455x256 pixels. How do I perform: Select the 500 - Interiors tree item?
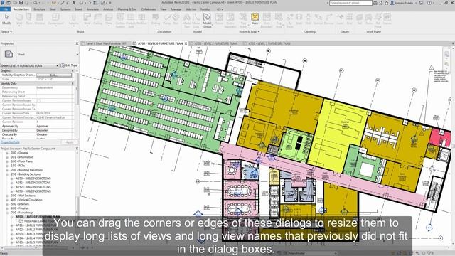tap(20, 204)
